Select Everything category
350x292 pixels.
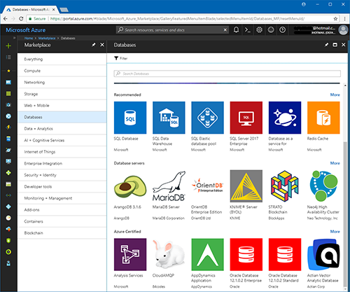pyautogui.click(x=62, y=60)
